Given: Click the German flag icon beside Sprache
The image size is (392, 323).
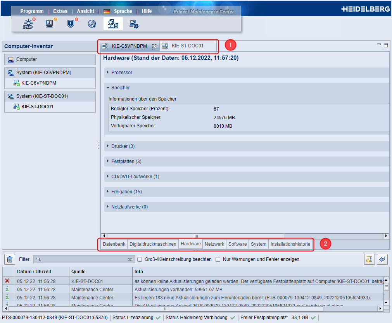Looking at the screenshot, I should 107,11.
